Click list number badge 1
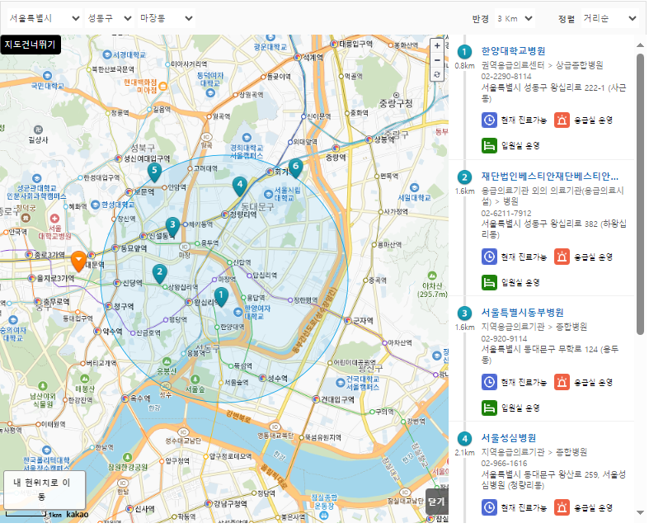The width and height of the screenshot is (649, 528). 464,52
